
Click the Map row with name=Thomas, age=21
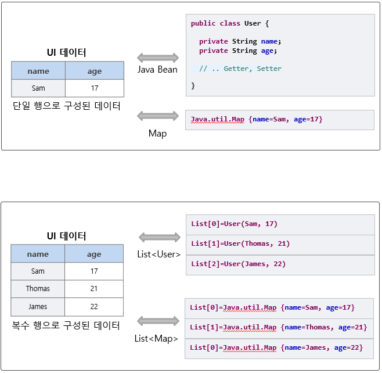[278, 328]
